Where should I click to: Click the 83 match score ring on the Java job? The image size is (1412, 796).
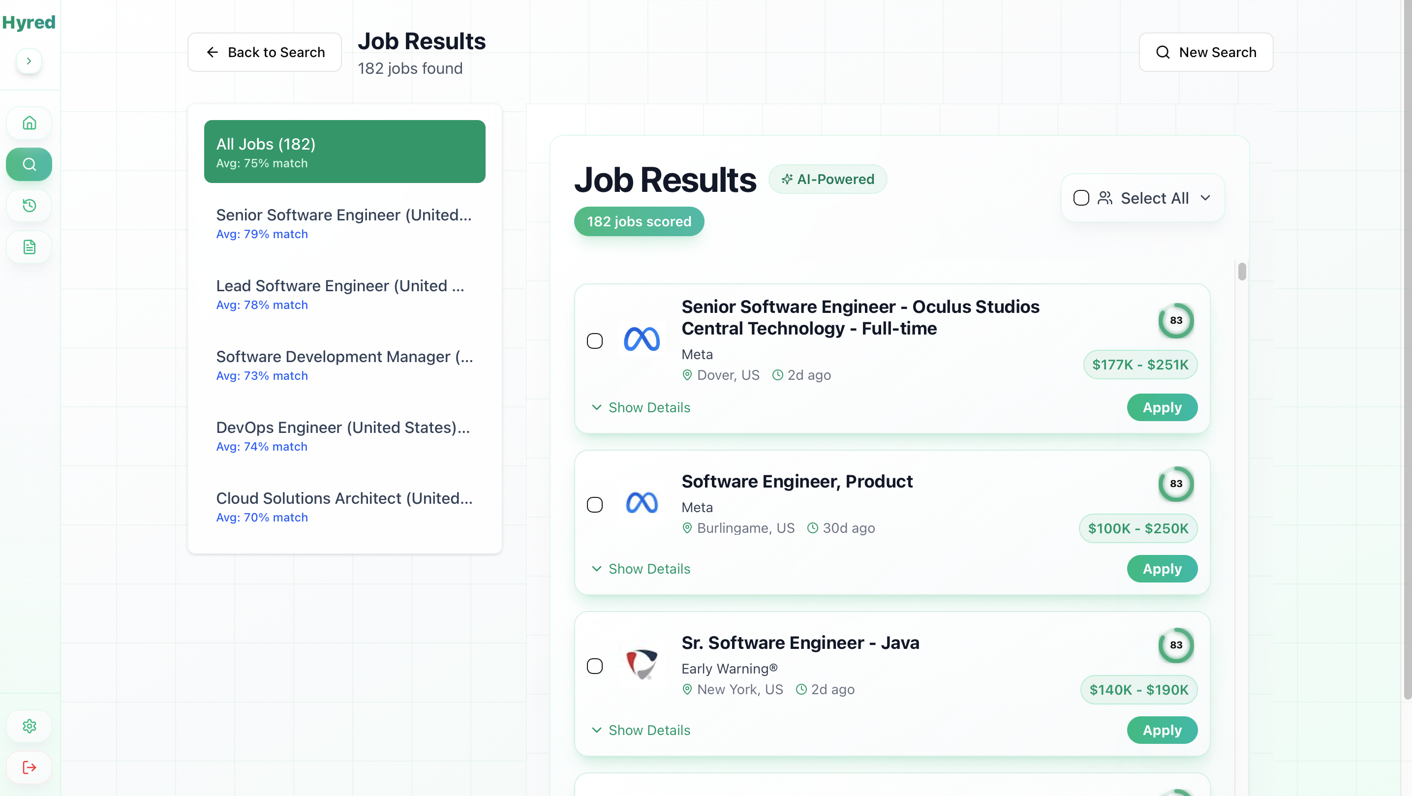[1176, 645]
